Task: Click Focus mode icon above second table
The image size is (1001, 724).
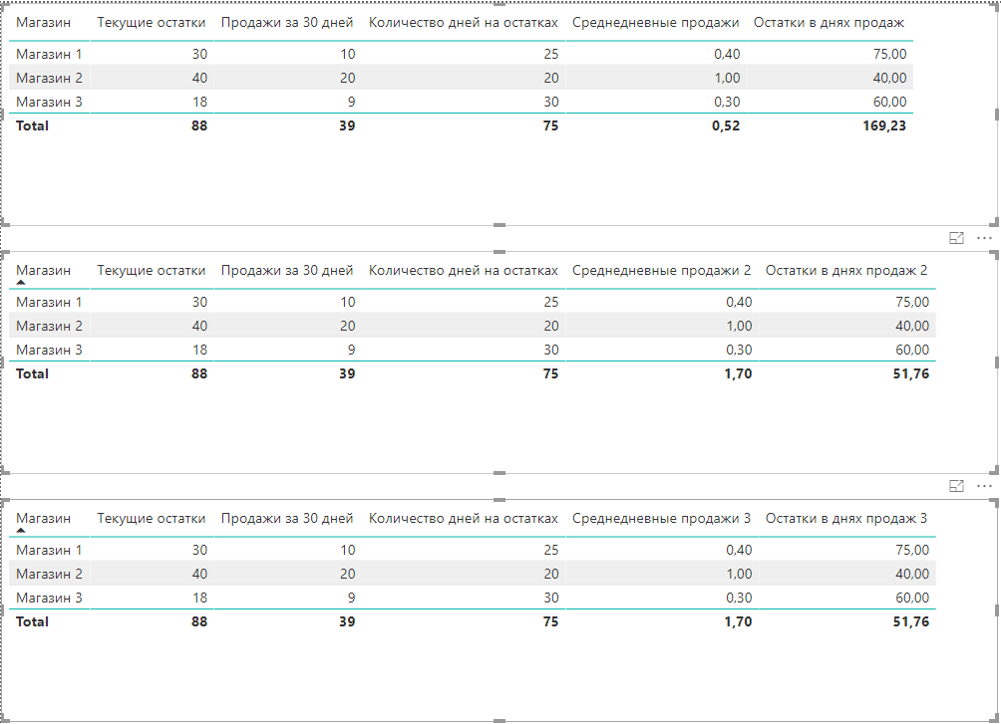Action: tap(956, 239)
